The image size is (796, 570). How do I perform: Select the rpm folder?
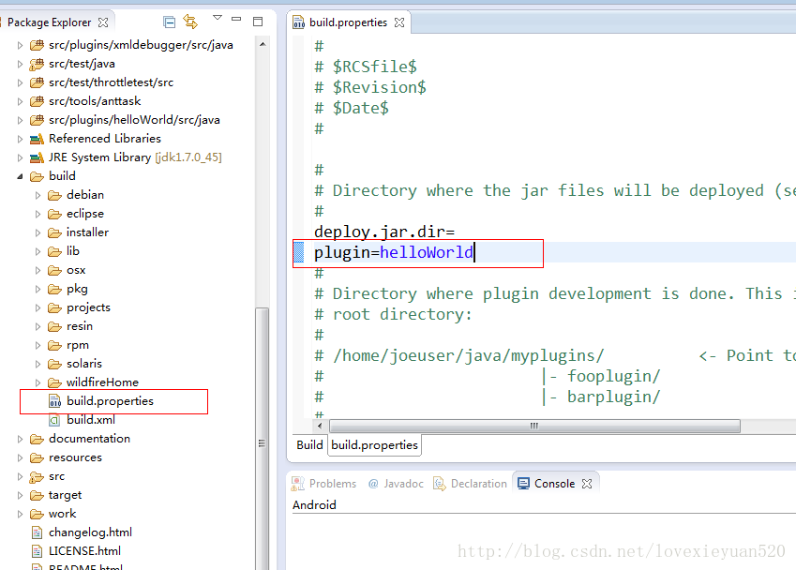tap(78, 345)
